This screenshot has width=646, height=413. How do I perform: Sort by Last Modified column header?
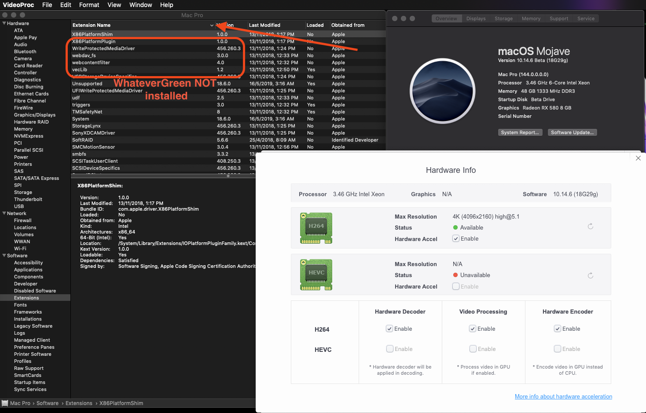276,25
